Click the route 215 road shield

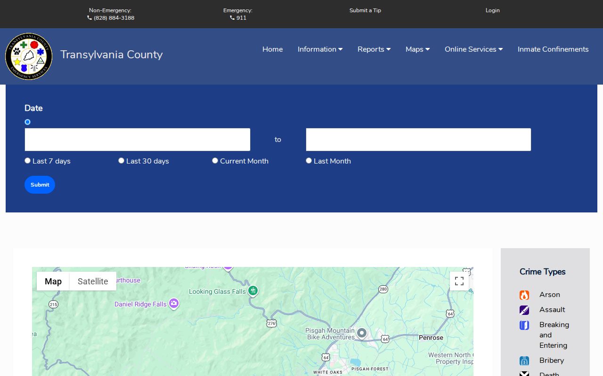[x=53, y=305]
